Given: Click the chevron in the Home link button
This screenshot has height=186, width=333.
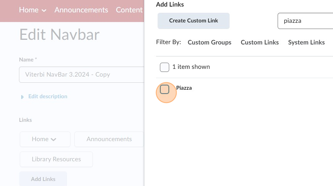Looking at the screenshot, I should point(53,140).
